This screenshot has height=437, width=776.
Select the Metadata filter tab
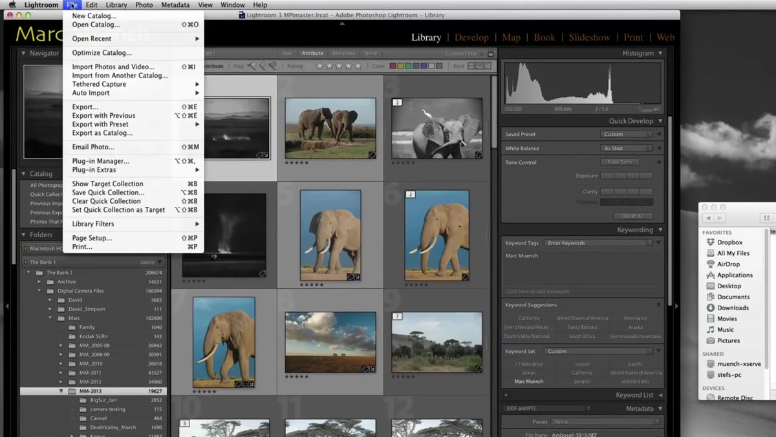(x=343, y=54)
